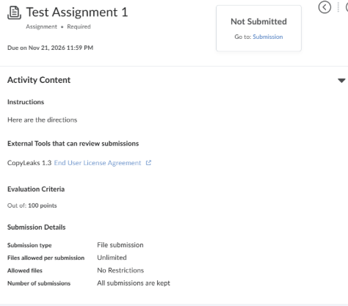
Task: Click the Due on Nov 21, 2026 text
Action: coord(50,48)
